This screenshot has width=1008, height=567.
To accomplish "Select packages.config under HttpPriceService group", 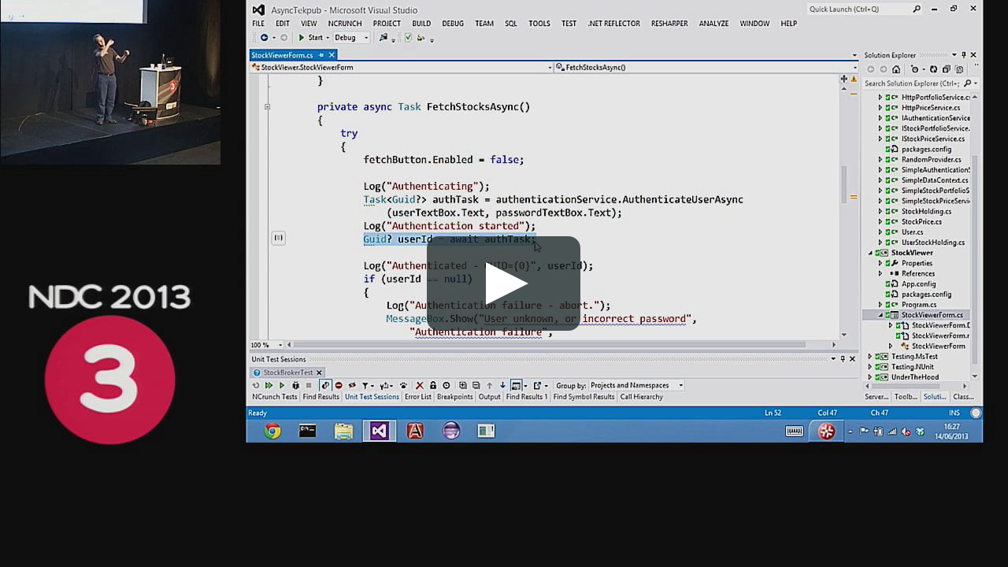I will [x=926, y=150].
